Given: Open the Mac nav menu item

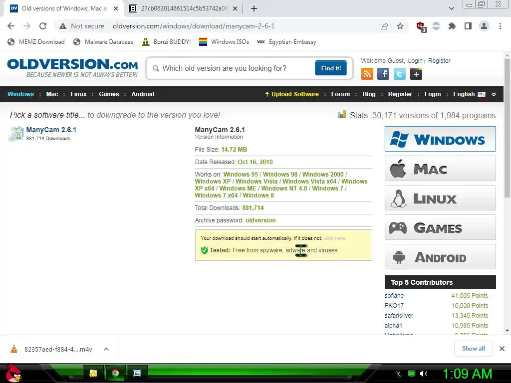Looking at the screenshot, I should [x=52, y=94].
